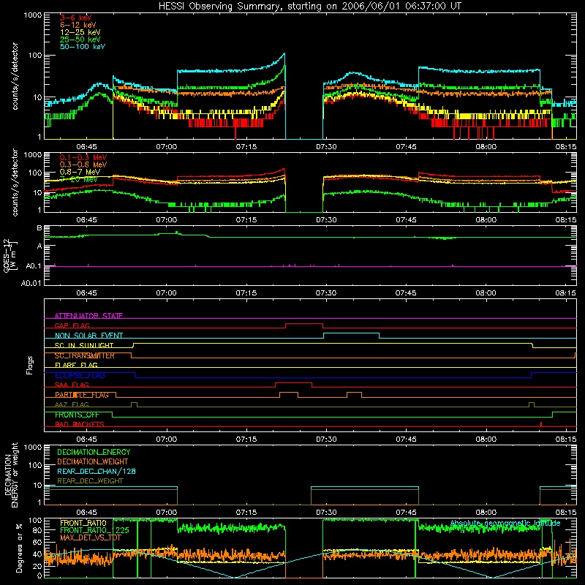The height and width of the screenshot is (585, 585).
Task: Click the A0.01 y-axis label
Action: pos(31,283)
